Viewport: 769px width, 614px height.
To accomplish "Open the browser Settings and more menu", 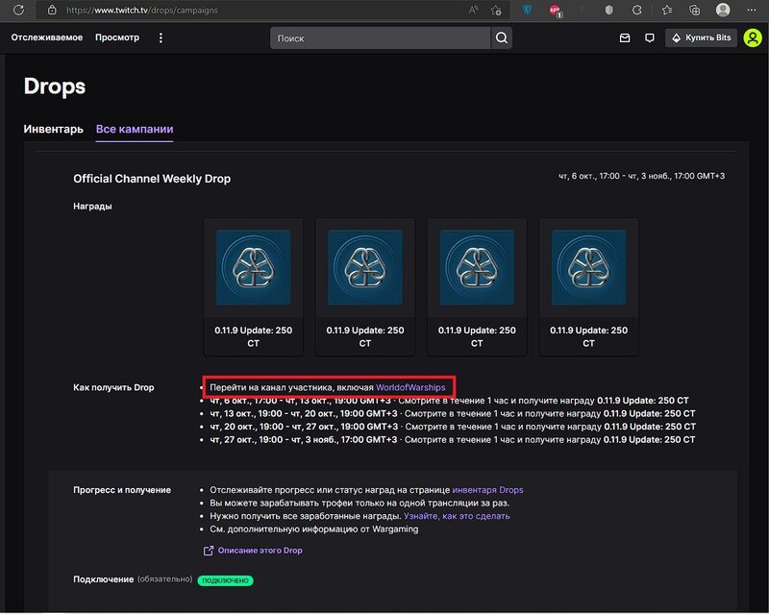I will tap(752, 10).
